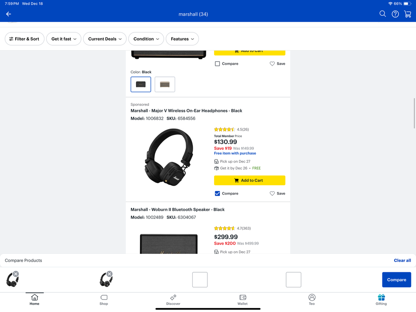Expand the Get it fast dropdown
The width and height of the screenshot is (416, 312).
point(64,39)
